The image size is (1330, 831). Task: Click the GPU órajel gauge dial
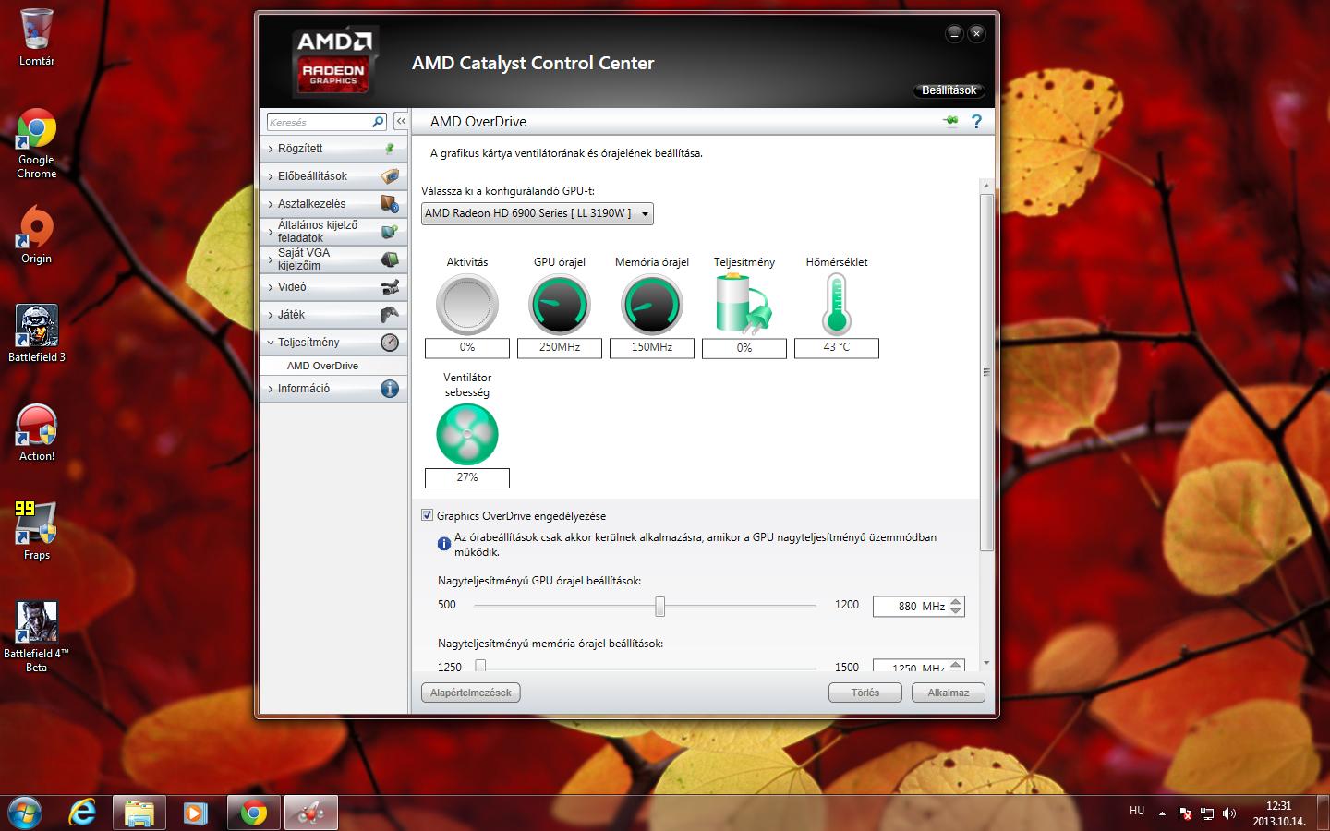pos(560,305)
